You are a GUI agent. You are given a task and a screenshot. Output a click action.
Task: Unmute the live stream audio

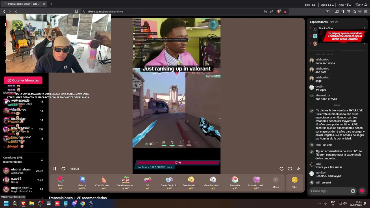tap(299, 169)
